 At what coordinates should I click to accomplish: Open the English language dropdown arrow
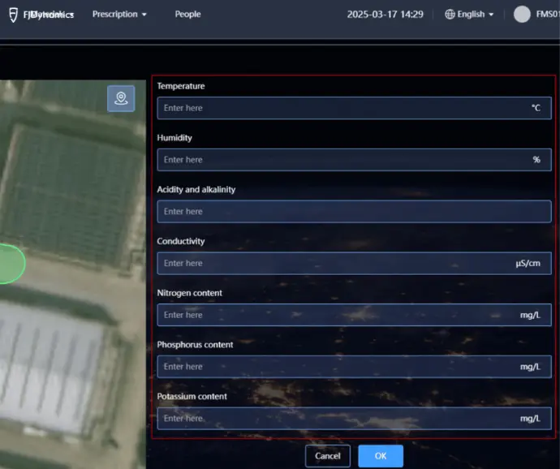(491, 15)
